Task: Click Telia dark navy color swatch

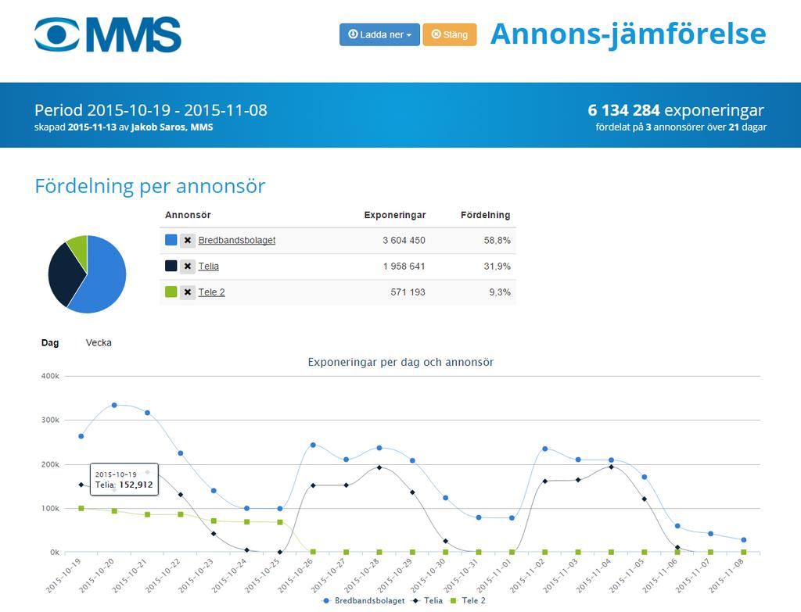Action: (171, 266)
